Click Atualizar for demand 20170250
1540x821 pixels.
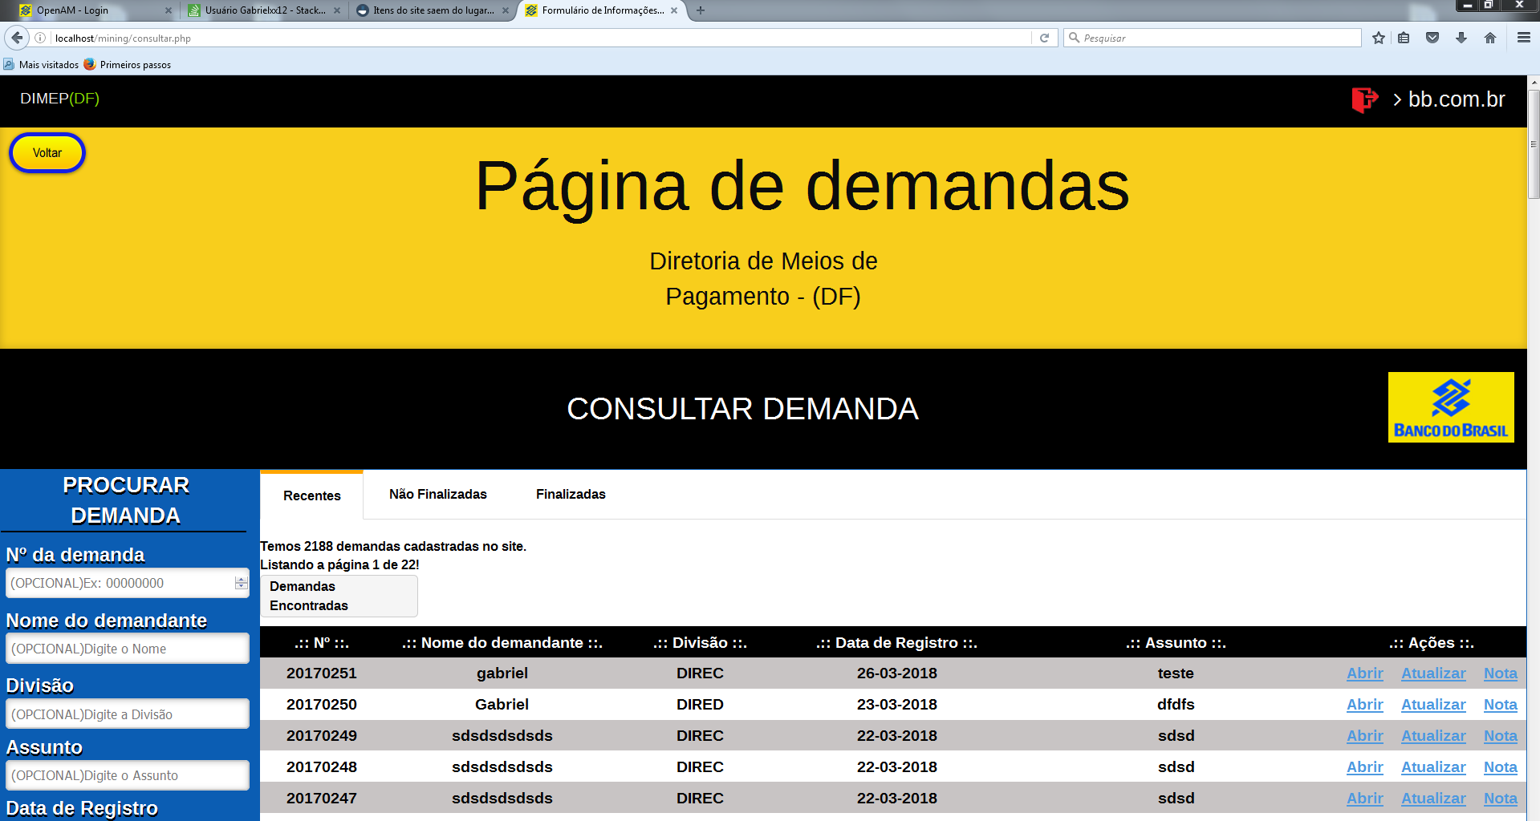[x=1433, y=705]
